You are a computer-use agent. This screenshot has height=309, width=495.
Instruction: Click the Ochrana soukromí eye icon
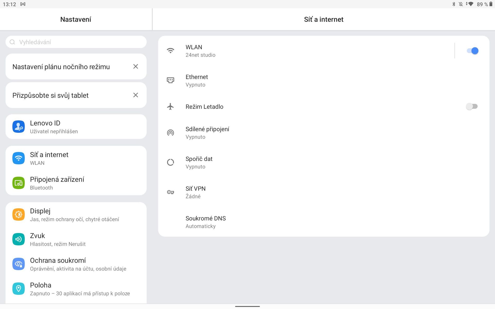coord(19,264)
